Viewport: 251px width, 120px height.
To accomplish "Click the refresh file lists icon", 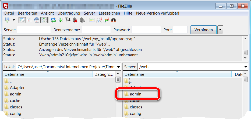I will click(x=53, y=20).
